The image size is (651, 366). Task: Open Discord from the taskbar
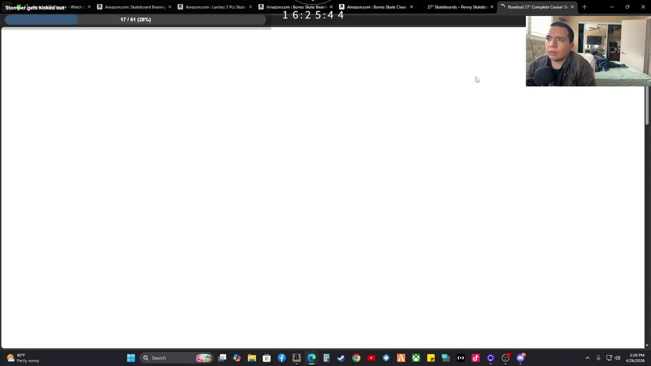(x=520, y=358)
